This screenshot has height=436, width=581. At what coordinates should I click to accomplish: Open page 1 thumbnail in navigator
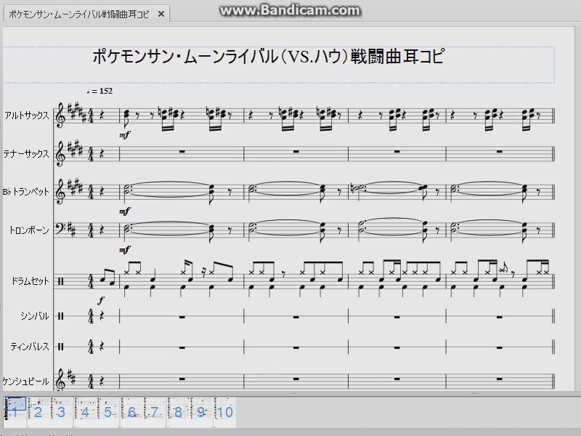tap(15, 412)
